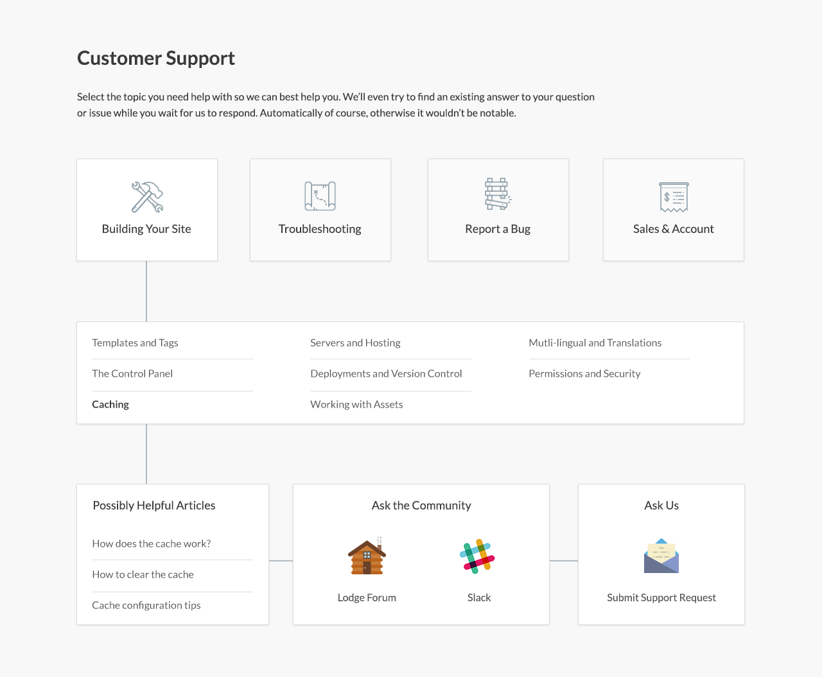This screenshot has height=677, width=822.
Task: Read article How does the cache work?
Action: pyautogui.click(x=152, y=544)
